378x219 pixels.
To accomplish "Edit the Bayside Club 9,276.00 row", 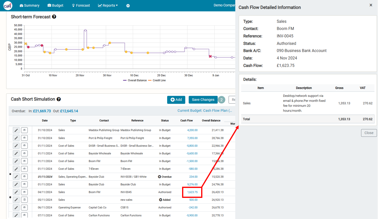I will click(x=16, y=184).
